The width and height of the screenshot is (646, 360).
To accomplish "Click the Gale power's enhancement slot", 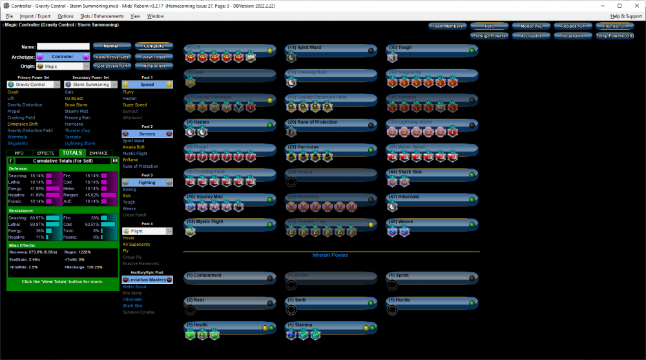I will pos(190,83).
